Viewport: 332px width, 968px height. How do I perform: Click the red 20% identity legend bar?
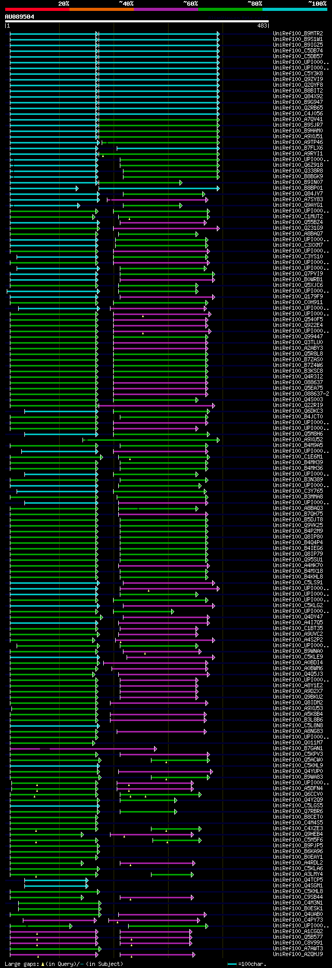(37, 9)
